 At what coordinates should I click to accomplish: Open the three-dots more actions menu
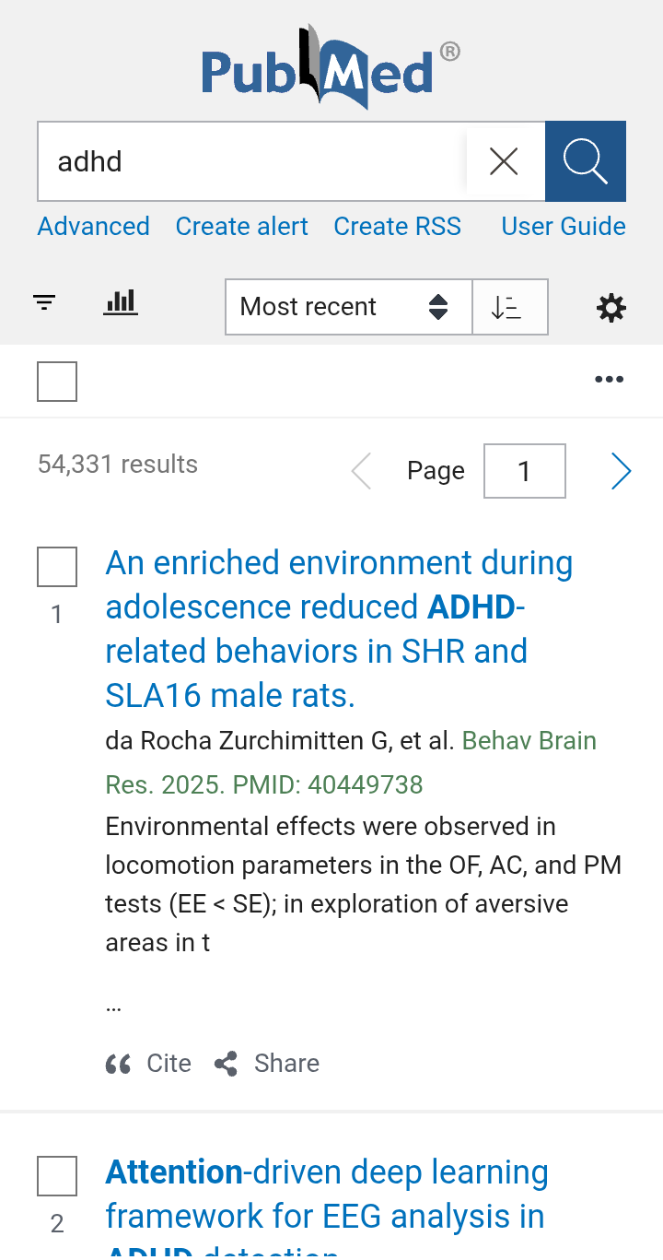tap(609, 379)
